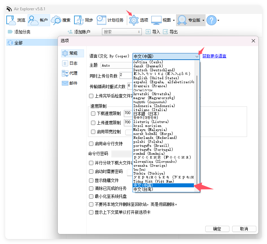
Task: Expand the 专业版 dropdown arrow
Action: point(203,20)
